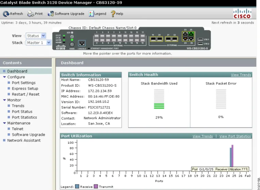
Task: Click the purple Transmit legend swatch
Action: tap(96, 187)
